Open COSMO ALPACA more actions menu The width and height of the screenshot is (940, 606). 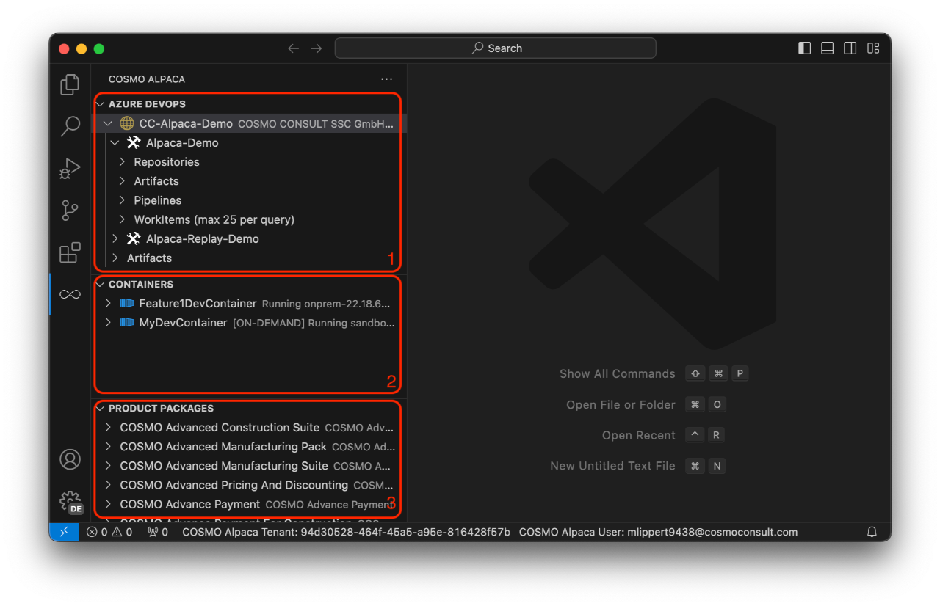click(386, 79)
